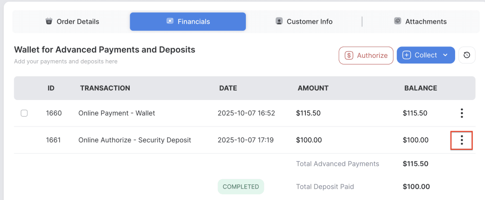The image size is (485, 200).
Task: Click the DATE column header
Action: (228, 88)
